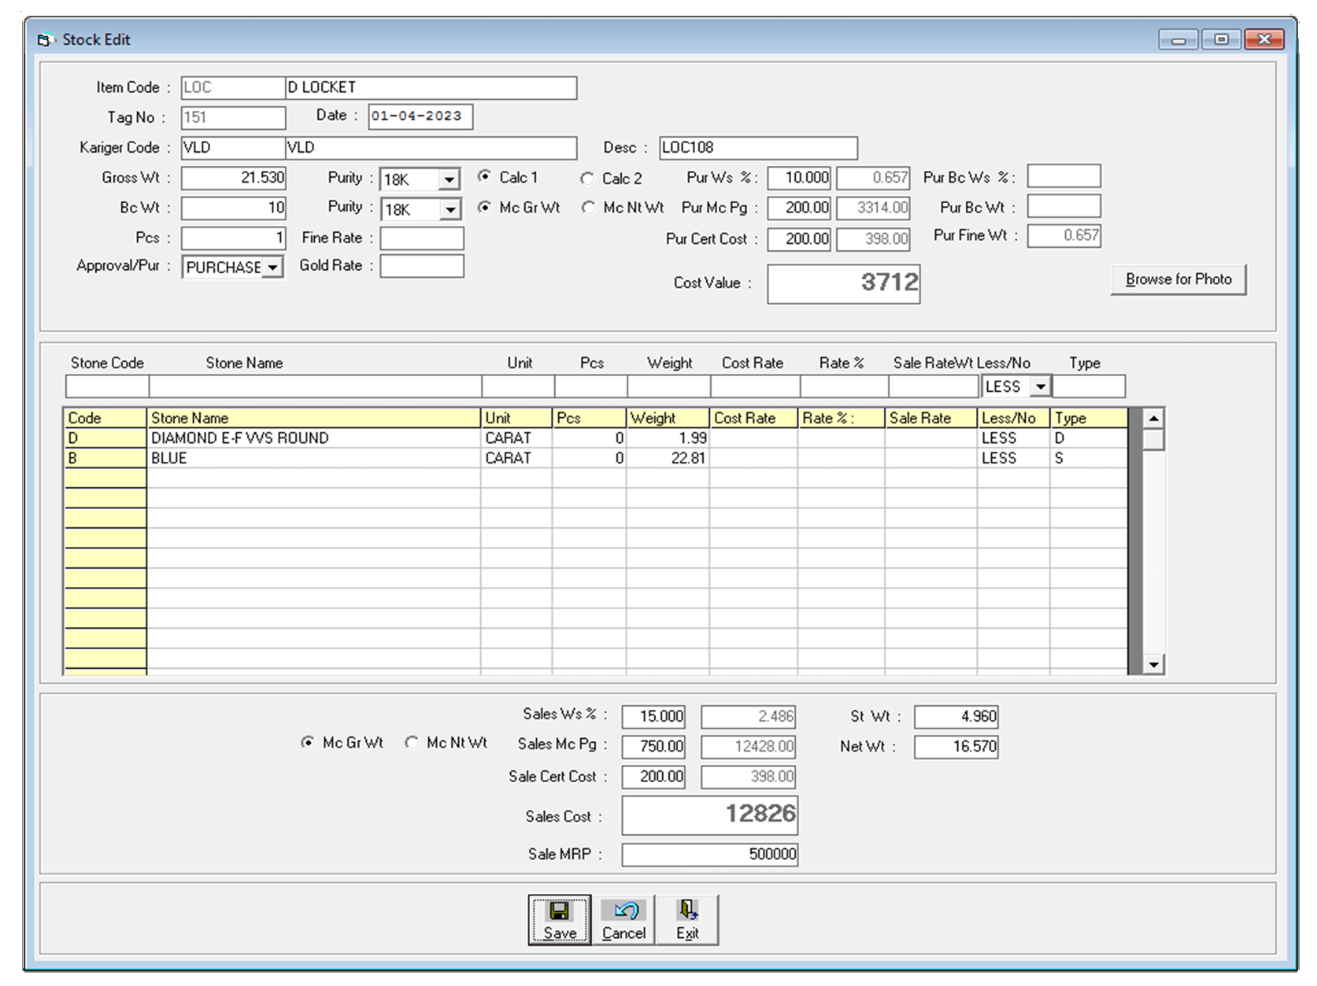The height and width of the screenshot is (986, 1317).
Task: Focus the Fine Rate field
Action: pos(422,238)
